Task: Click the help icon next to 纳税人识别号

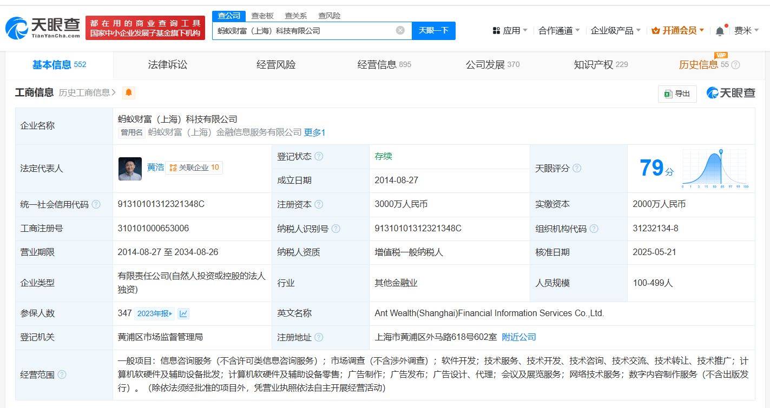Action: [335, 229]
